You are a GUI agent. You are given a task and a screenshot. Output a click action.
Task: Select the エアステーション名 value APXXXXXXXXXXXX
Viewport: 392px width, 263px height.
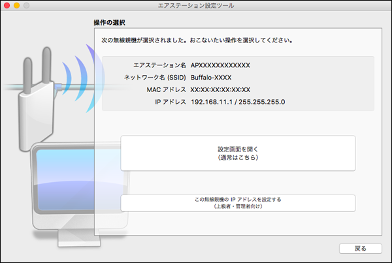pos(220,65)
